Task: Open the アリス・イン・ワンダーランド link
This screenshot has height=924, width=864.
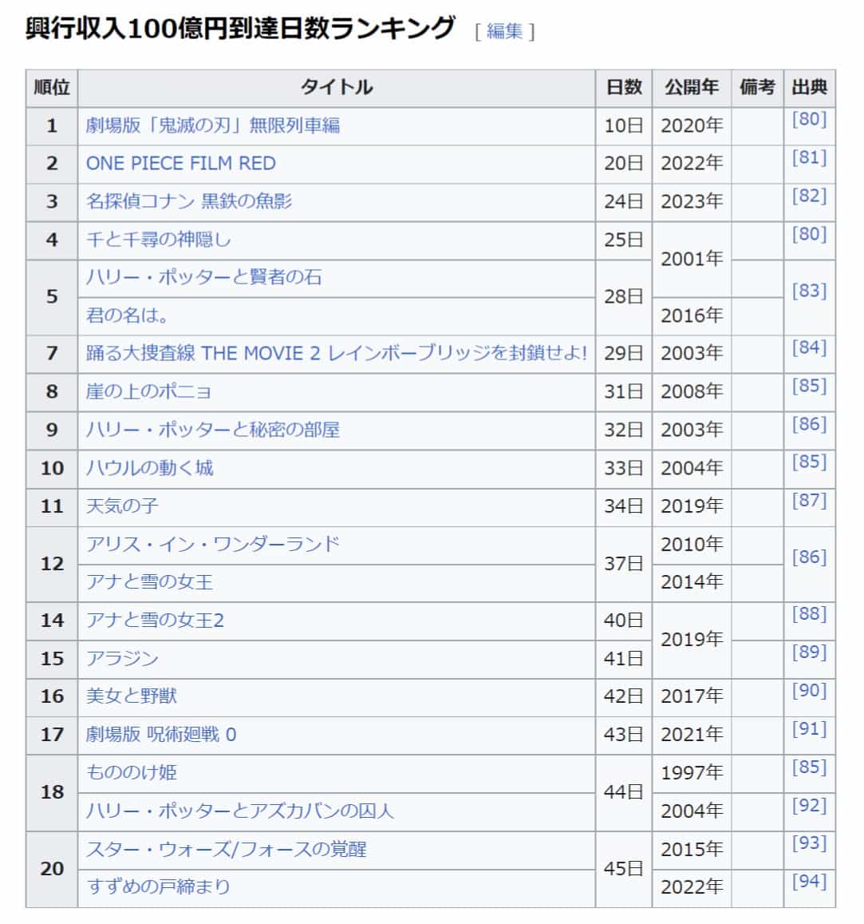Action: point(212,544)
